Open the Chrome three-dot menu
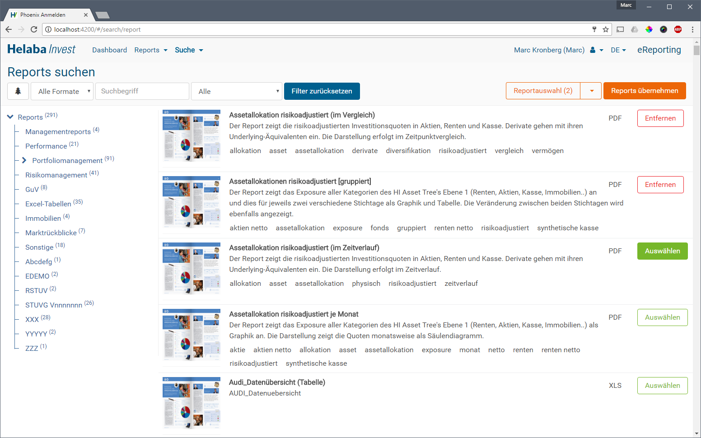 tap(692, 29)
